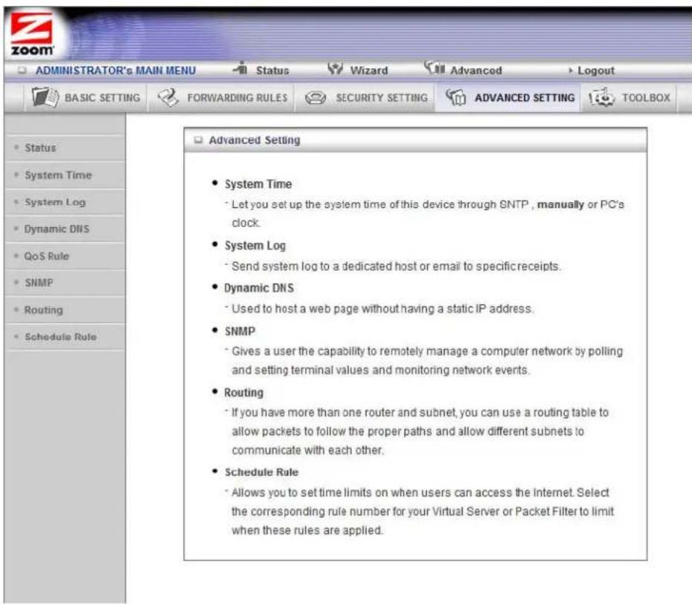Click the small icon beside Administrator's Main Menu

pos(22,71)
